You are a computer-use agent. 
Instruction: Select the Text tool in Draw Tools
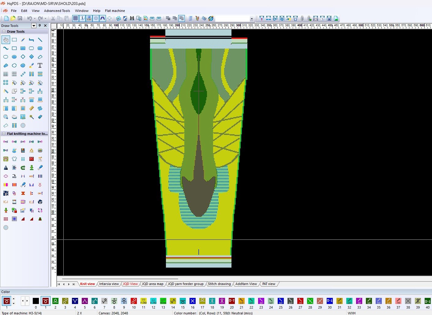[40, 65]
